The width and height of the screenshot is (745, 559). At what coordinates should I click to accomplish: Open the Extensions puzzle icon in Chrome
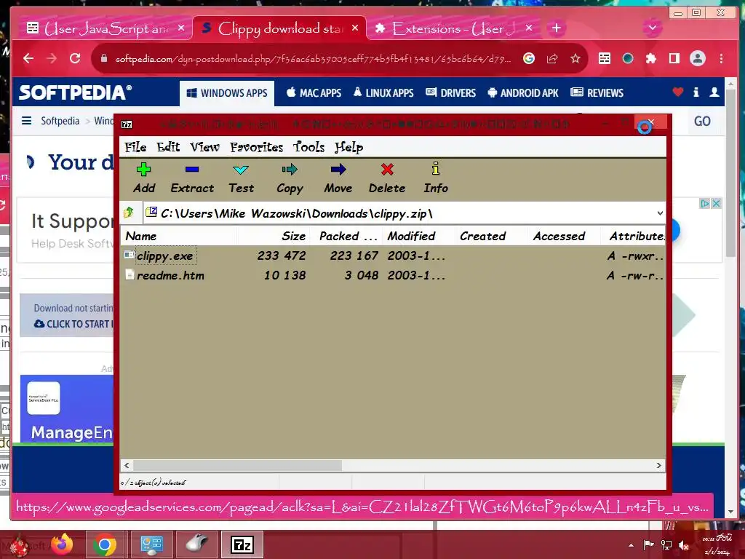point(650,58)
